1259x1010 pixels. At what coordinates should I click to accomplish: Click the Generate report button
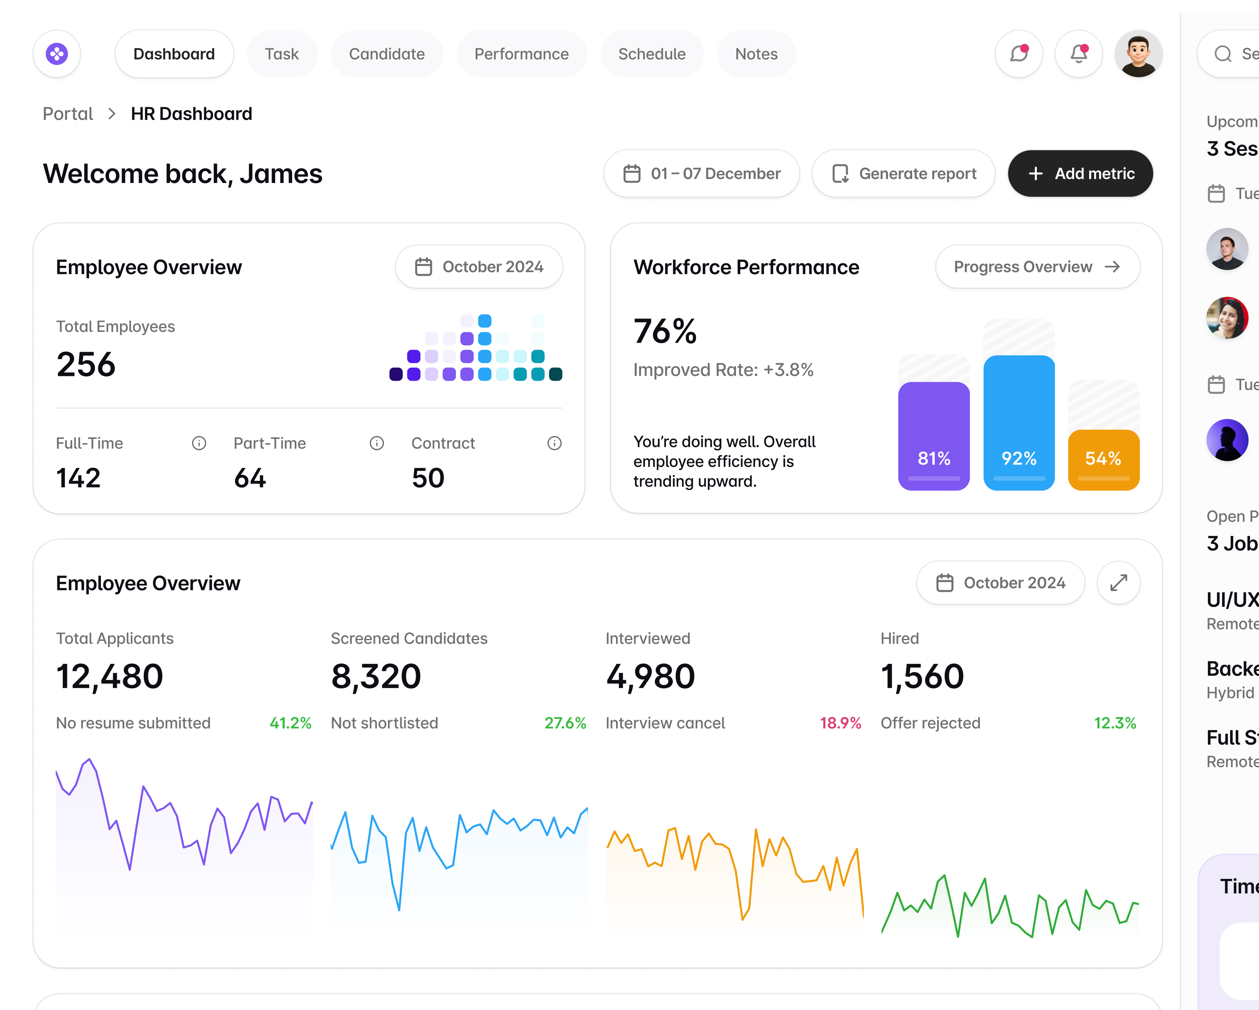click(903, 173)
